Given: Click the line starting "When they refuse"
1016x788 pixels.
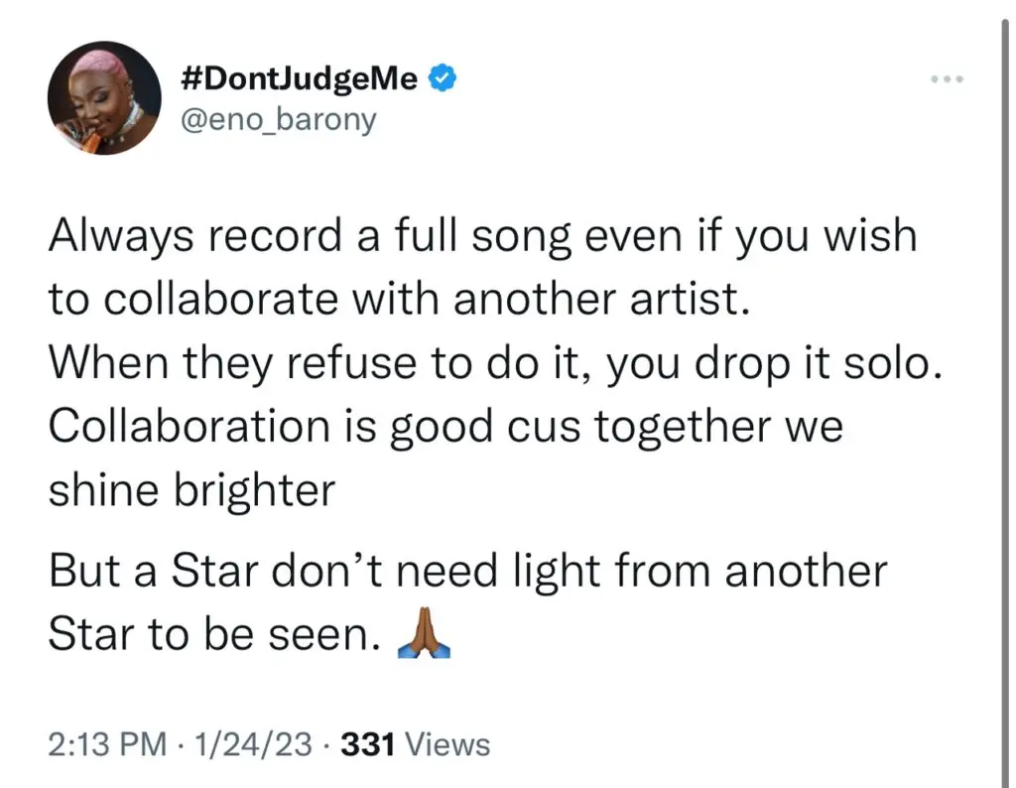Looking at the screenshot, I should (492, 366).
